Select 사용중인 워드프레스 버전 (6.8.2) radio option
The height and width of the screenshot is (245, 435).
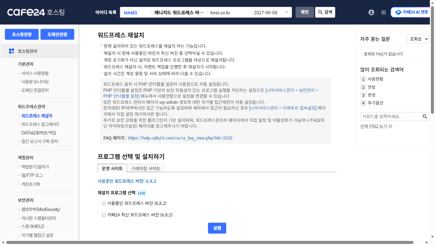coord(104,203)
